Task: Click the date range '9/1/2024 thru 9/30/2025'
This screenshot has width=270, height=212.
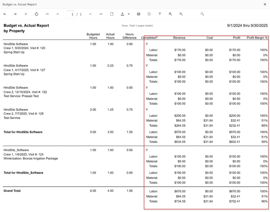Action: click(247, 26)
